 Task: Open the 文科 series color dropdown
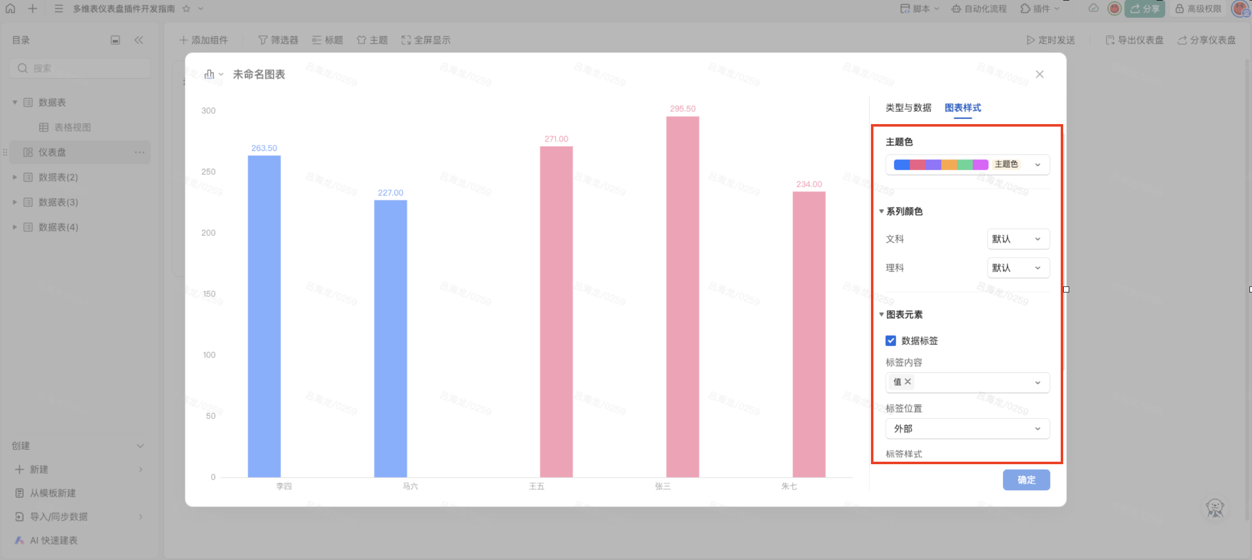[1017, 239]
